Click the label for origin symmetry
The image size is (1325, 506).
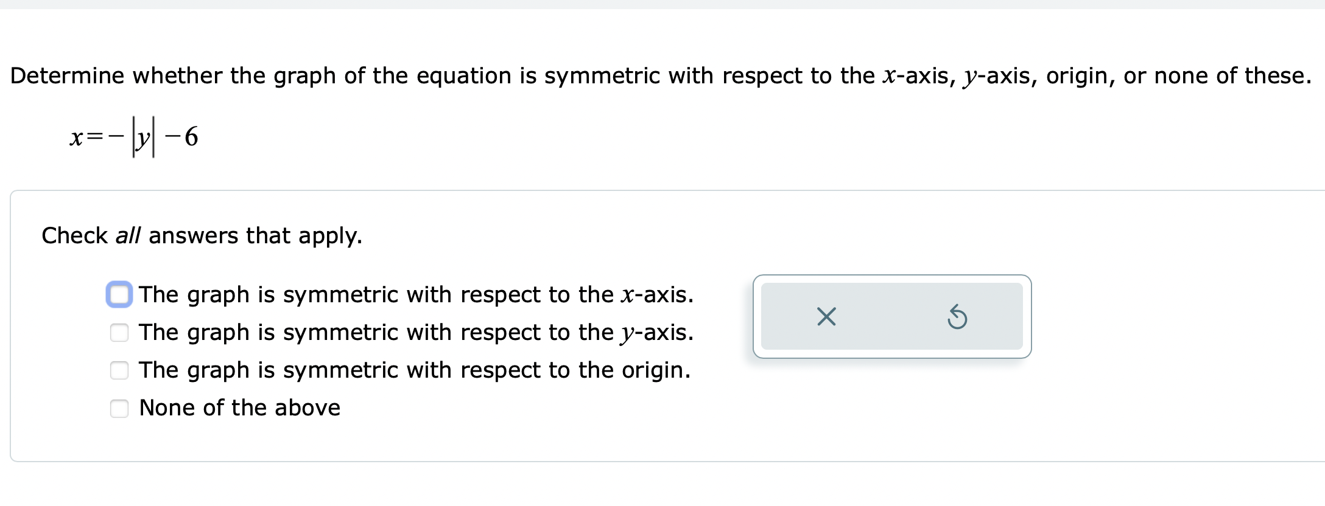[414, 370]
